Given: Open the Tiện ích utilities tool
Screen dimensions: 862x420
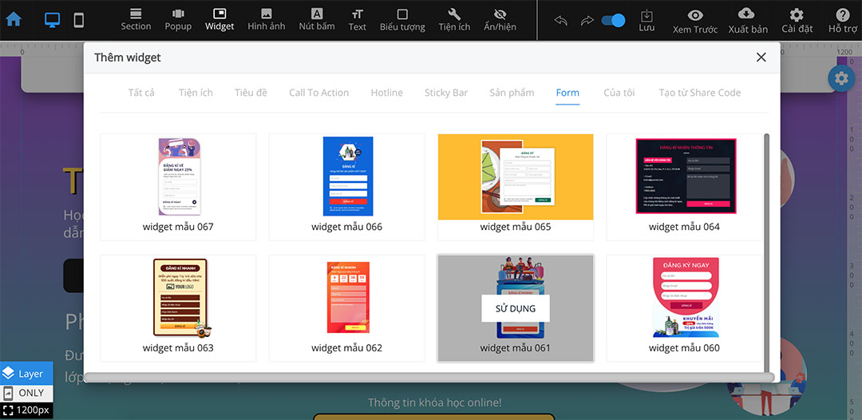Looking at the screenshot, I should 454,20.
